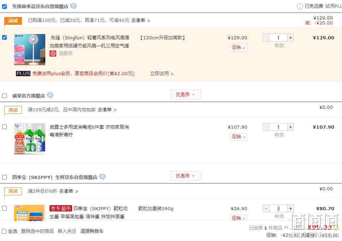Open the 先锋 (Singfun) 轻奢风系列电风扇 product title
342x241 pixels.
pyautogui.click(x=89, y=42)
